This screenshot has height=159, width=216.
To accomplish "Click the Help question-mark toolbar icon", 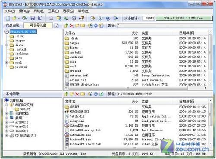I will coord(108,18).
